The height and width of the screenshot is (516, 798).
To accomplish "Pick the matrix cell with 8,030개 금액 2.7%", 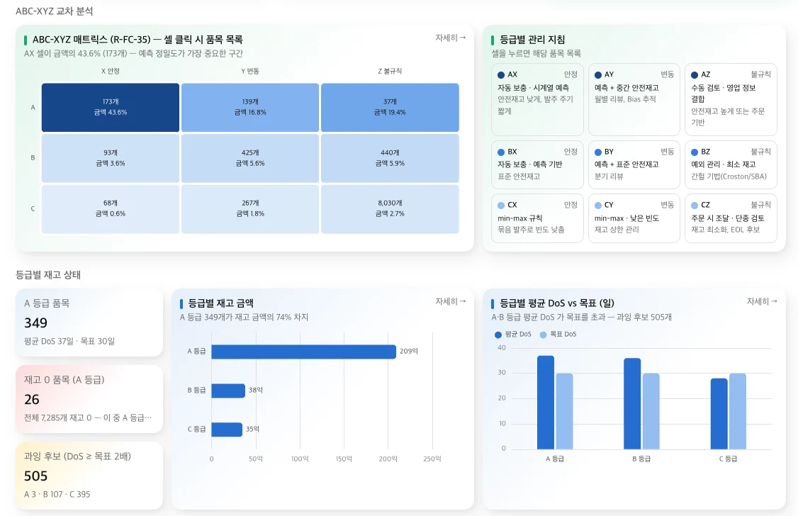I will pos(390,208).
